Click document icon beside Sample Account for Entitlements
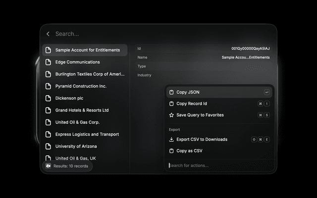Viewport: 317px width, 198px height. [48, 50]
